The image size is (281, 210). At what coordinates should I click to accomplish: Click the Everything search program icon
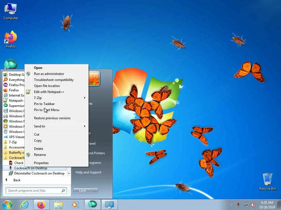[x=5, y=80]
